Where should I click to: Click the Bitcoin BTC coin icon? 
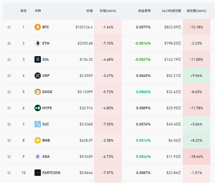(38, 27)
